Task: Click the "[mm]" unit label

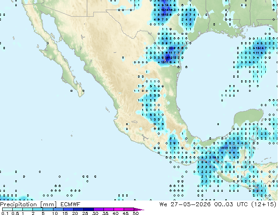Action: click(48, 204)
